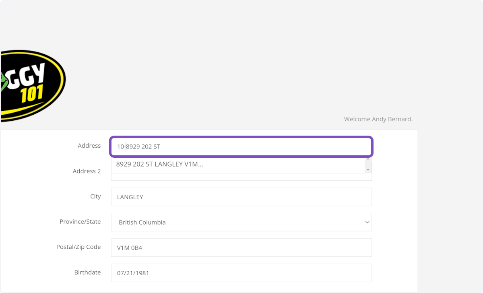This screenshot has height=293, width=483.
Task: Click the Address label
Action: [x=89, y=146]
